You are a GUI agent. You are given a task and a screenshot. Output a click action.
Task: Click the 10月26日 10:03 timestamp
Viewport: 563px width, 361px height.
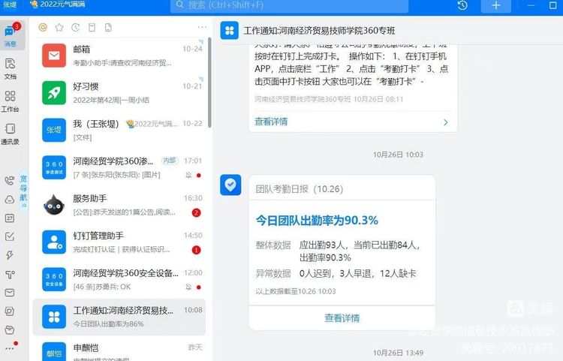pos(398,155)
